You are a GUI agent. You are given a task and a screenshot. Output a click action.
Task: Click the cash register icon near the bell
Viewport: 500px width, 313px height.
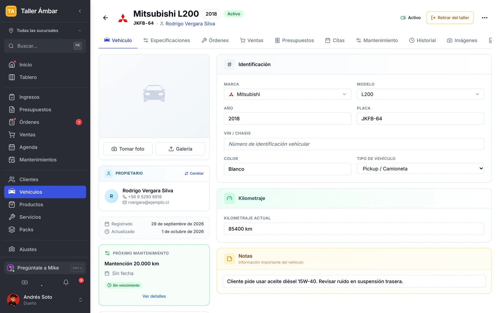[25, 282]
